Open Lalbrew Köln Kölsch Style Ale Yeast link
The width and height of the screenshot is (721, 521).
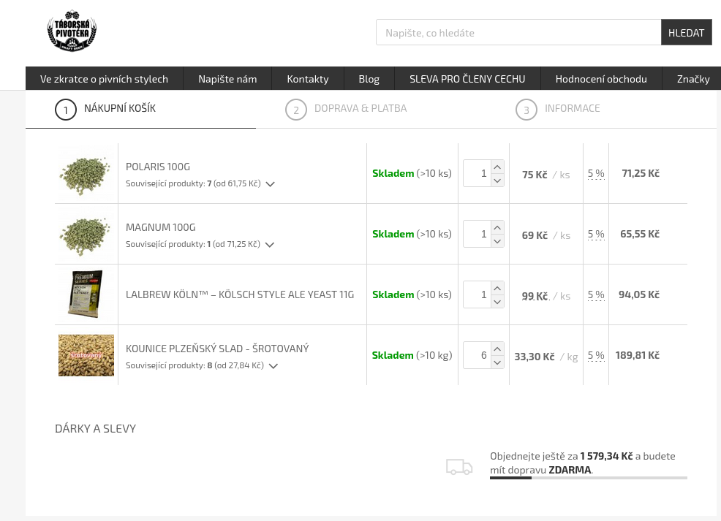coord(239,294)
